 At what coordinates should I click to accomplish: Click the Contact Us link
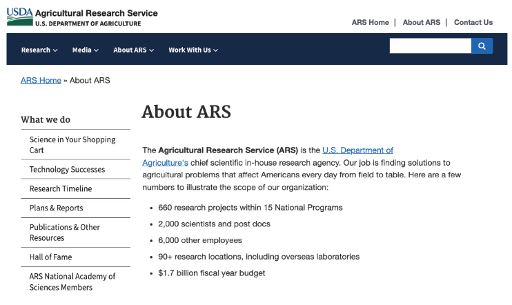point(473,22)
